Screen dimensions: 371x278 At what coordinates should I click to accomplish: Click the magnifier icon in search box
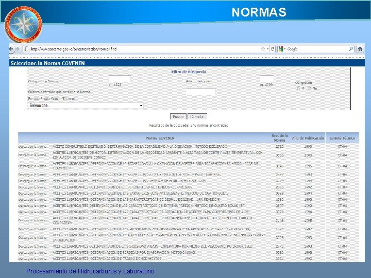pos(351,49)
